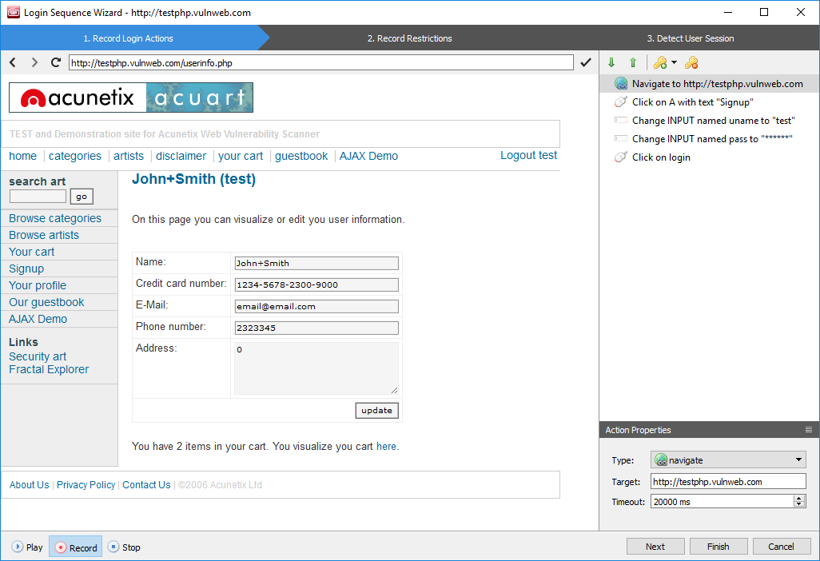Move the selected action up with the green arrow
This screenshot has width=820, height=561.
(x=632, y=62)
